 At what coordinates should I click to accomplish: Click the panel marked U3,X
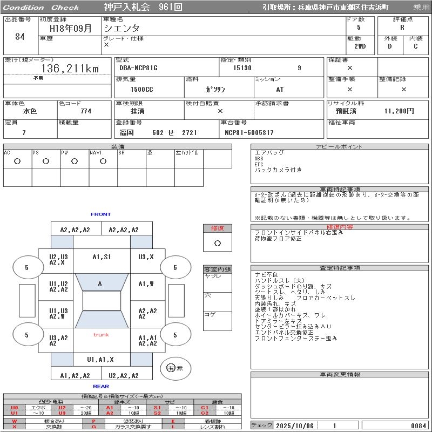(146, 257)
